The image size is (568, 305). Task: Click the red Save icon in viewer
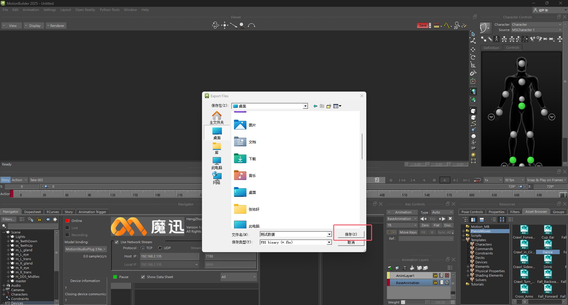(423, 26)
